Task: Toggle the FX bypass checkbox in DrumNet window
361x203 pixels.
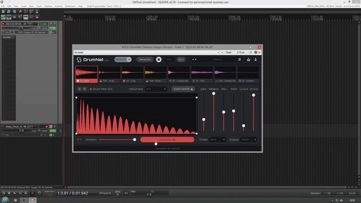Action: [x=259, y=52]
